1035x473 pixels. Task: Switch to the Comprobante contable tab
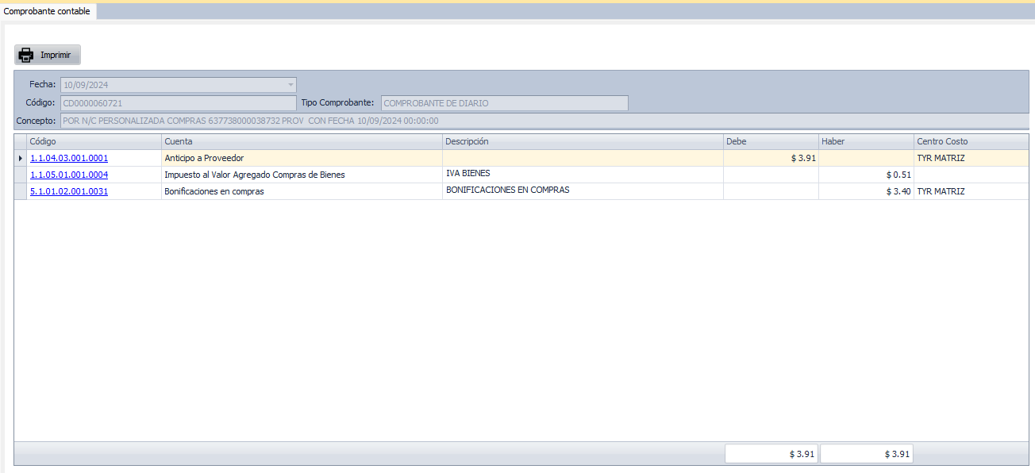[47, 11]
